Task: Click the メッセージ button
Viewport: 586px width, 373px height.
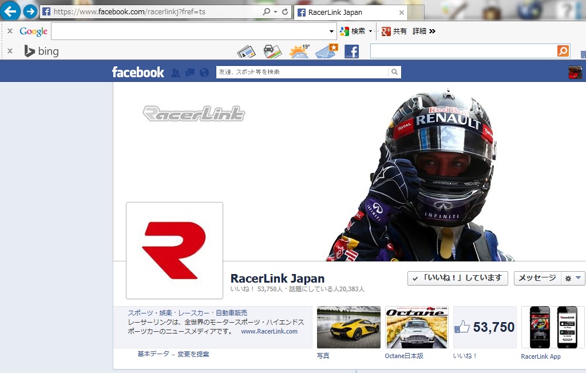Action: (537, 278)
